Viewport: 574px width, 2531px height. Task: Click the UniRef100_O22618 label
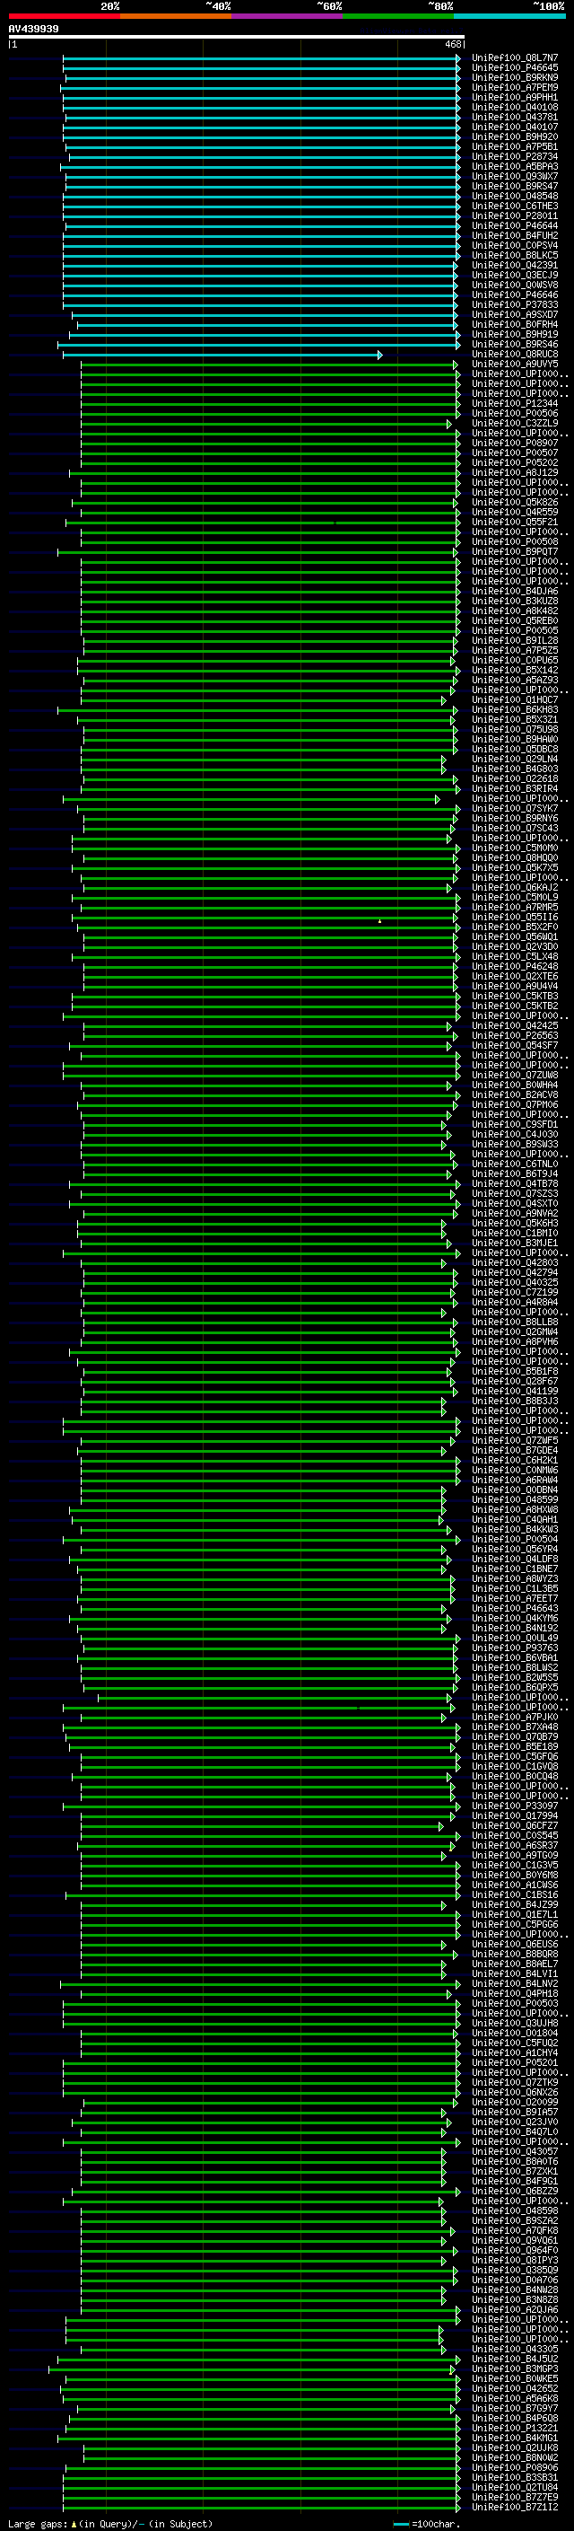click(x=515, y=779)
